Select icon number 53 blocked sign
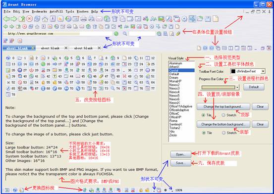274x194 pixels. (x=20, y=82)
